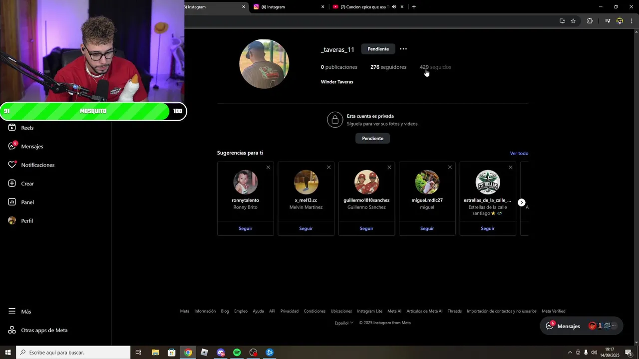Open profile options three-dot menu
The width and height of the screenshot is (639, 359).
403,49
